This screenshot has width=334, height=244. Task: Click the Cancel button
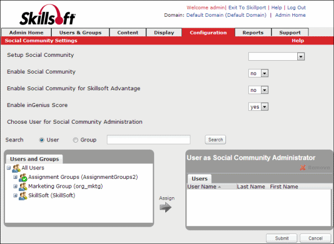click(x=315, y=238)
